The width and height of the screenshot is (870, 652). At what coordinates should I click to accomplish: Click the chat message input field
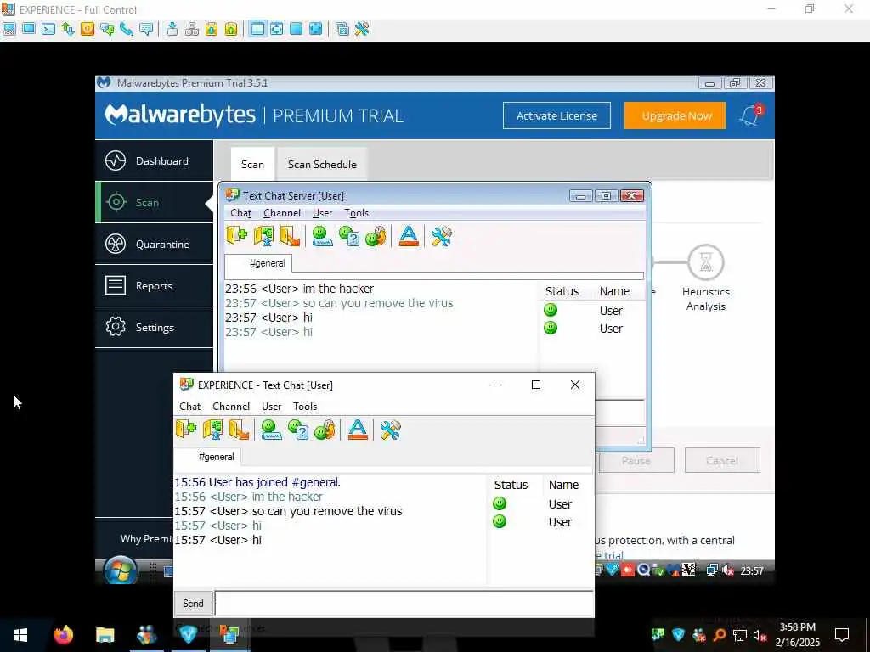[404, 604]
